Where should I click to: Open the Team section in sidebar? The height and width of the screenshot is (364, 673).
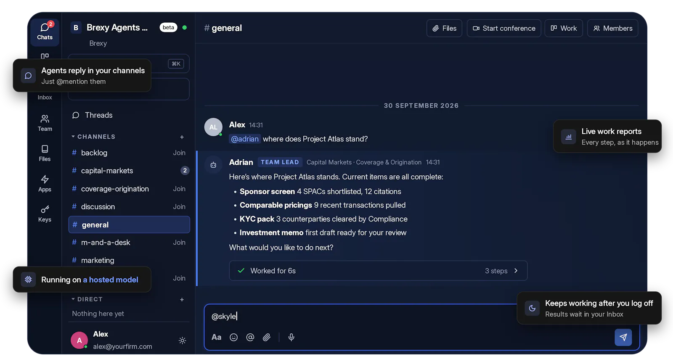(x=45, y=123)
